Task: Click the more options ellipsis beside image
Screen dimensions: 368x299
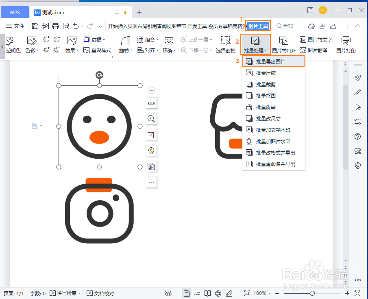Action: tap(151, 182)
